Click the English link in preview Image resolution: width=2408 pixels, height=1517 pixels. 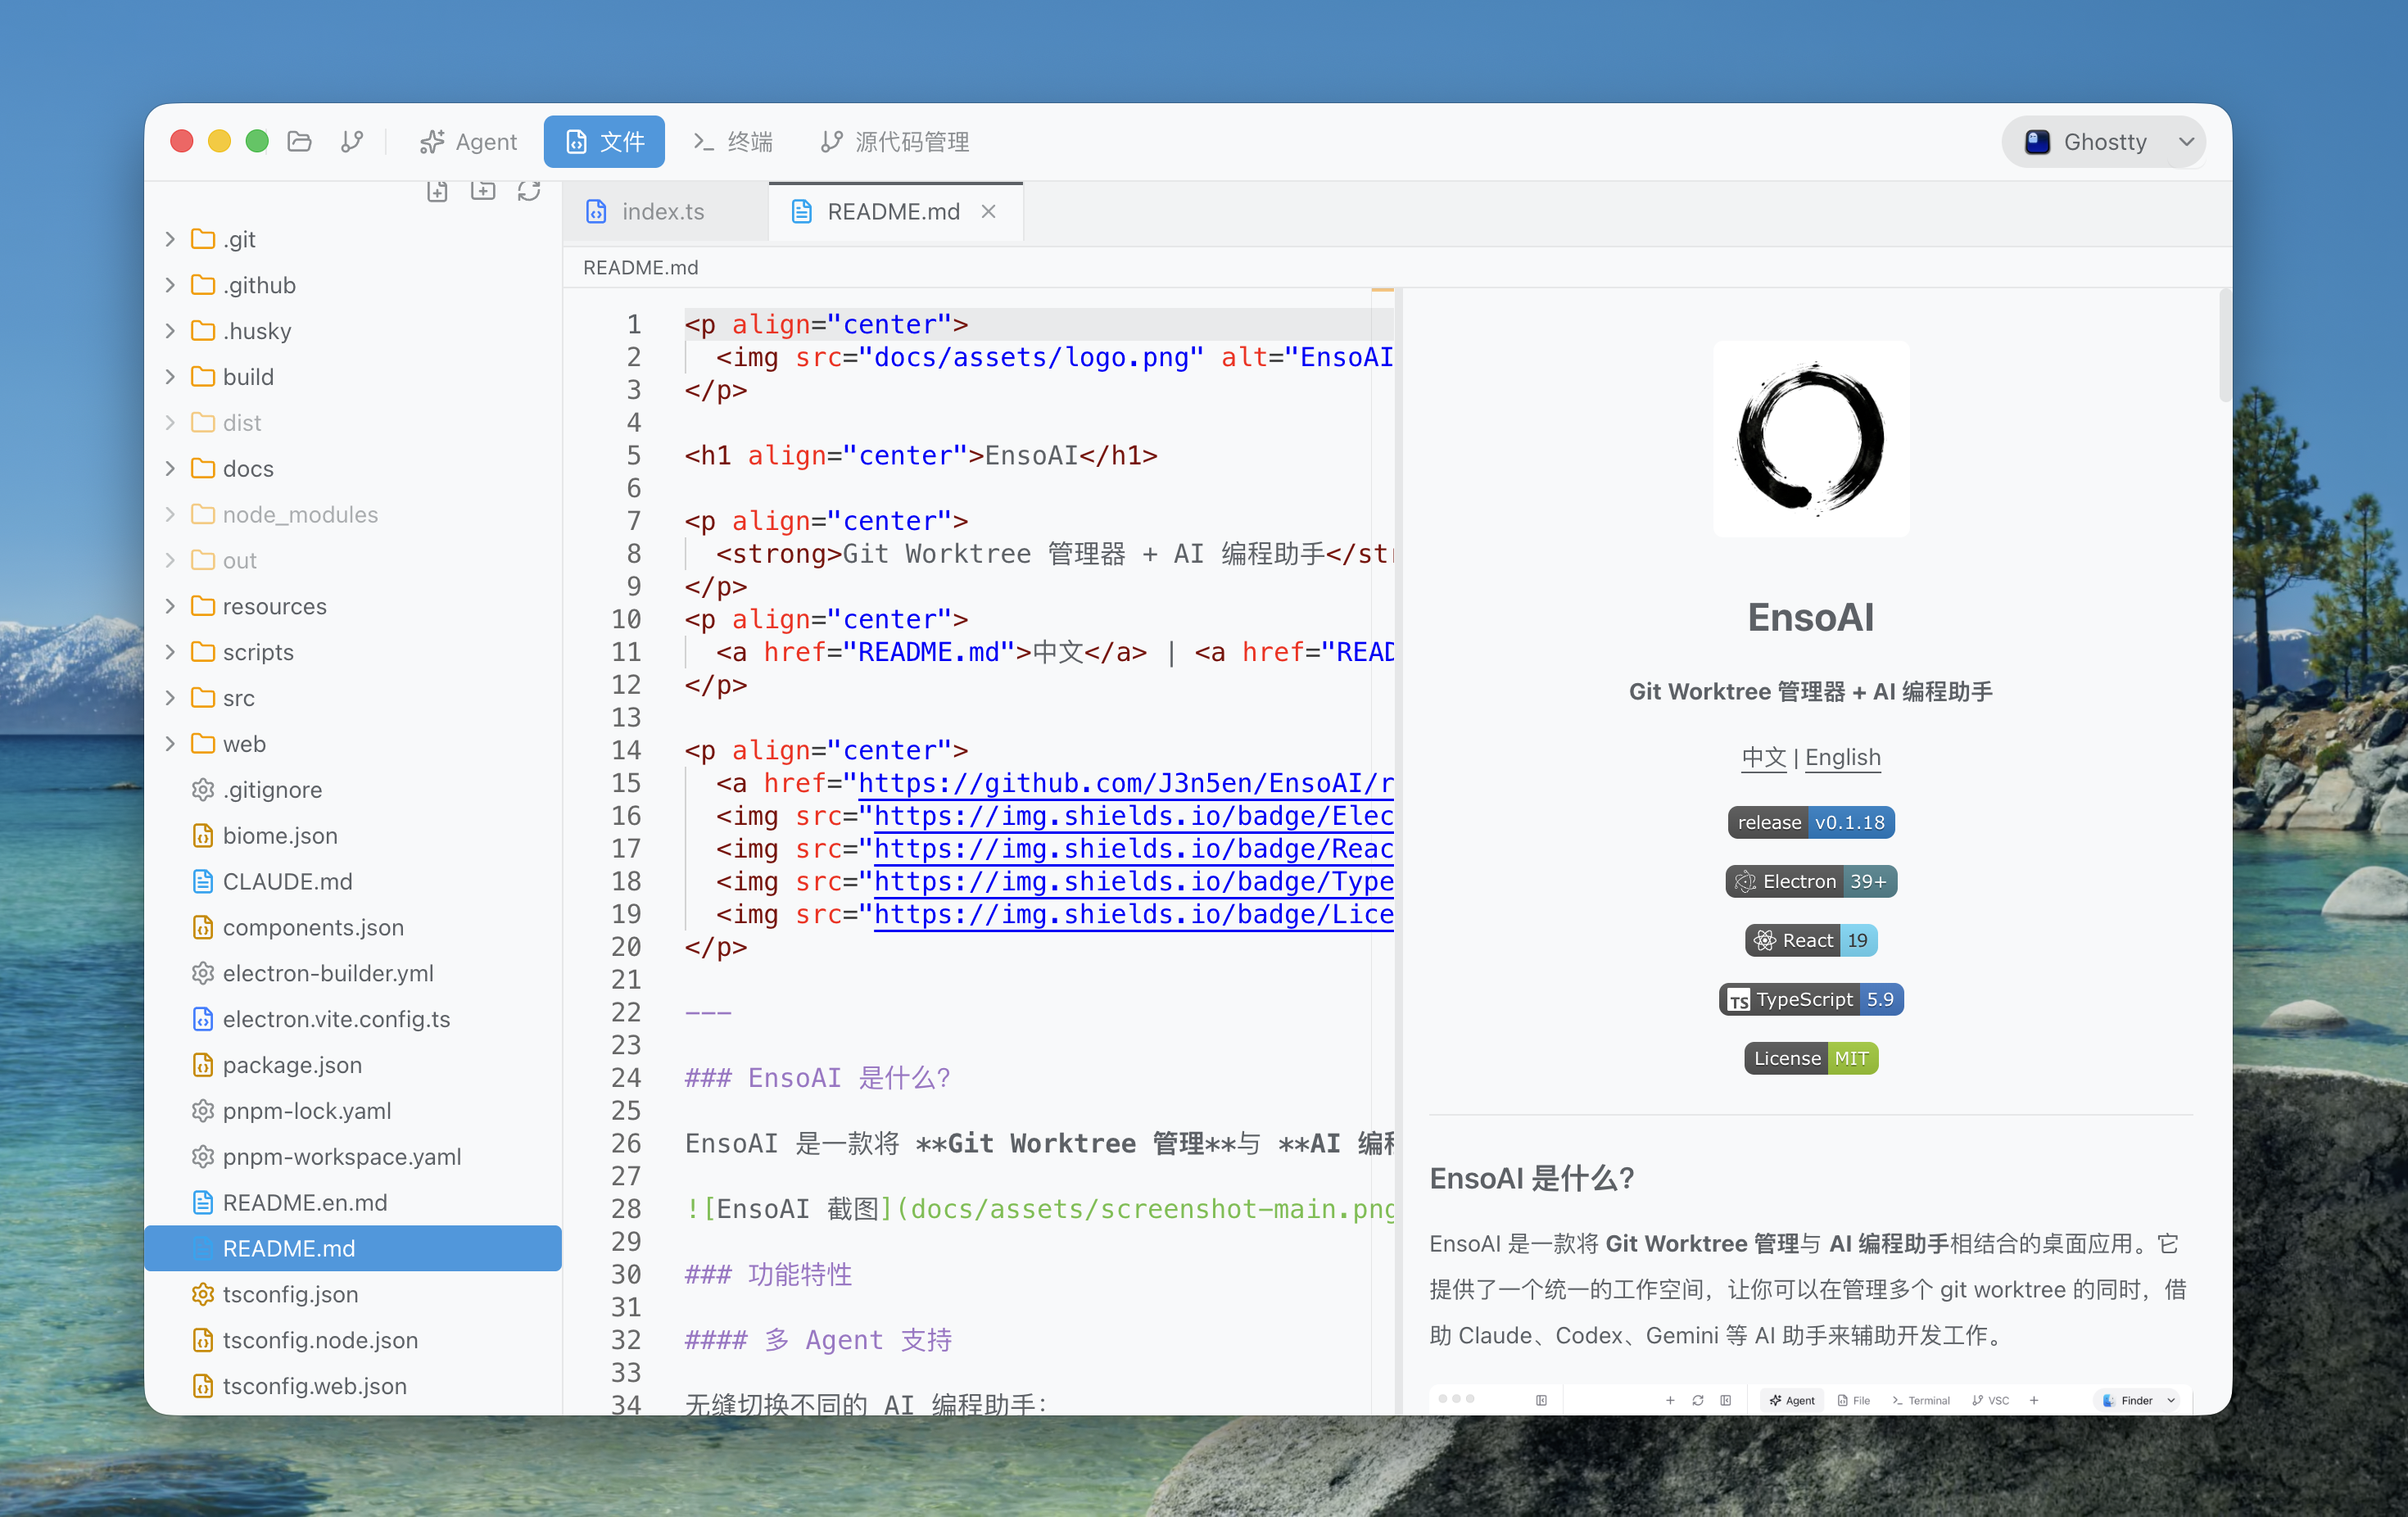[1842, 757]
